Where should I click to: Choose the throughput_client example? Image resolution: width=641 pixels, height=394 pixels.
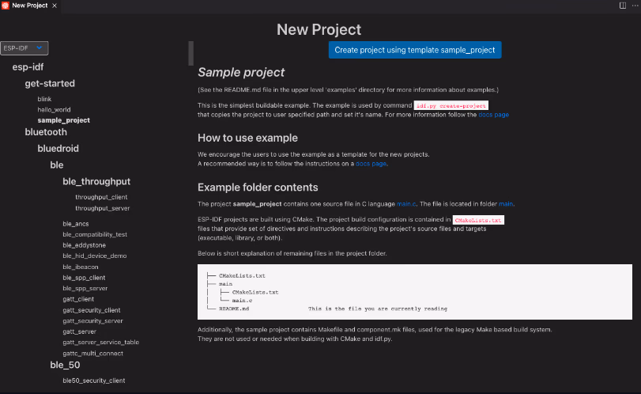coord(101,197)
